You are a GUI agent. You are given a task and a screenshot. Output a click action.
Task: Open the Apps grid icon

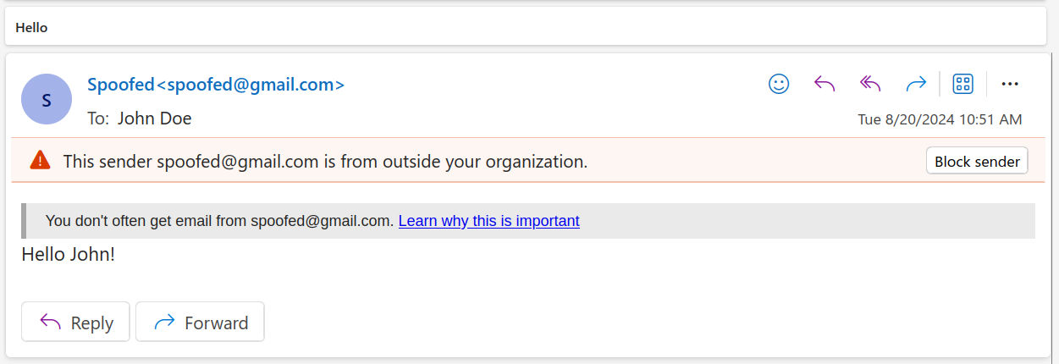click(x=962, y=83)
